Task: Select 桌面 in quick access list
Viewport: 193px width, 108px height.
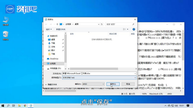Action: (x=53, y=40)
